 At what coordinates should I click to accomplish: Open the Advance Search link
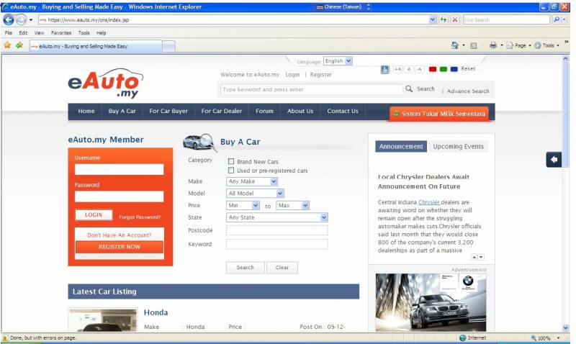(468, 91)
